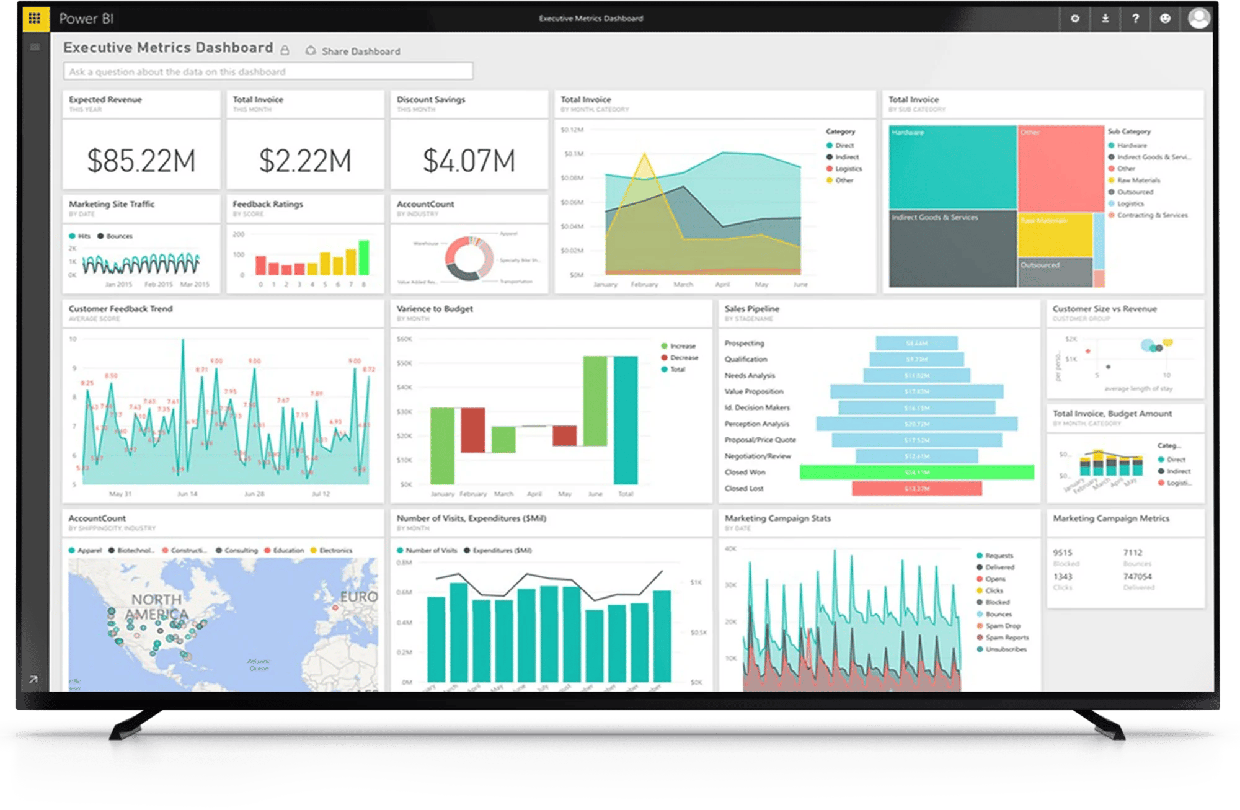Select the Customer Feedback Trend title
This screenshot has width=1240, height=810.
coord(121,309)
